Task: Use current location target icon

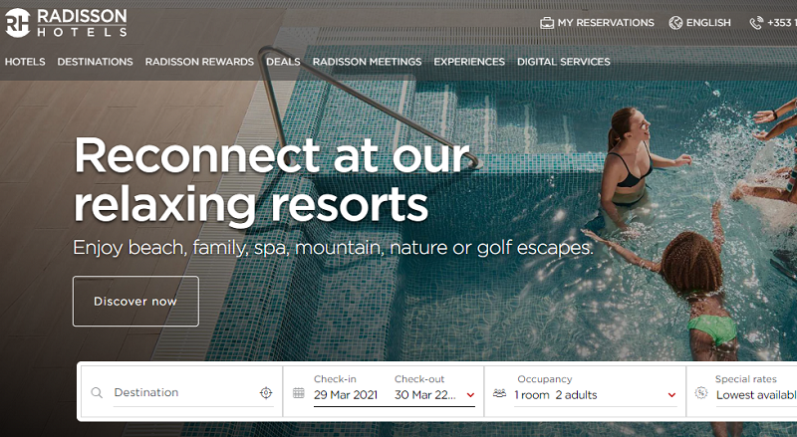Action: pyautogui.click(x=266, y=393)
